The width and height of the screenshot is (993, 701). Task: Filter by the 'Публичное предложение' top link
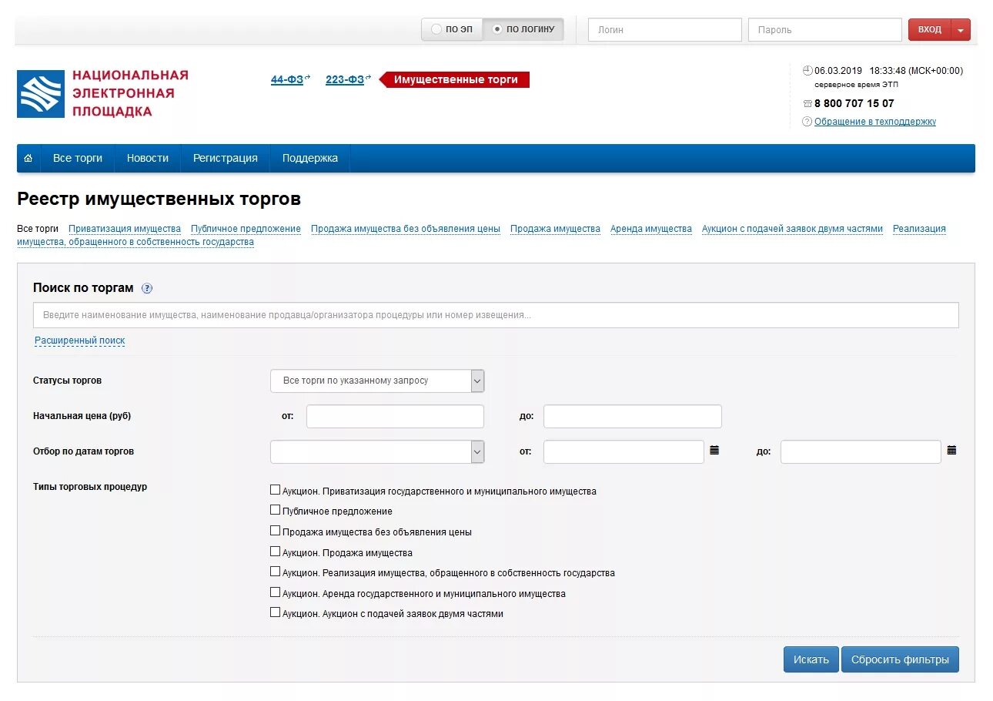click(x=246, y=229)
